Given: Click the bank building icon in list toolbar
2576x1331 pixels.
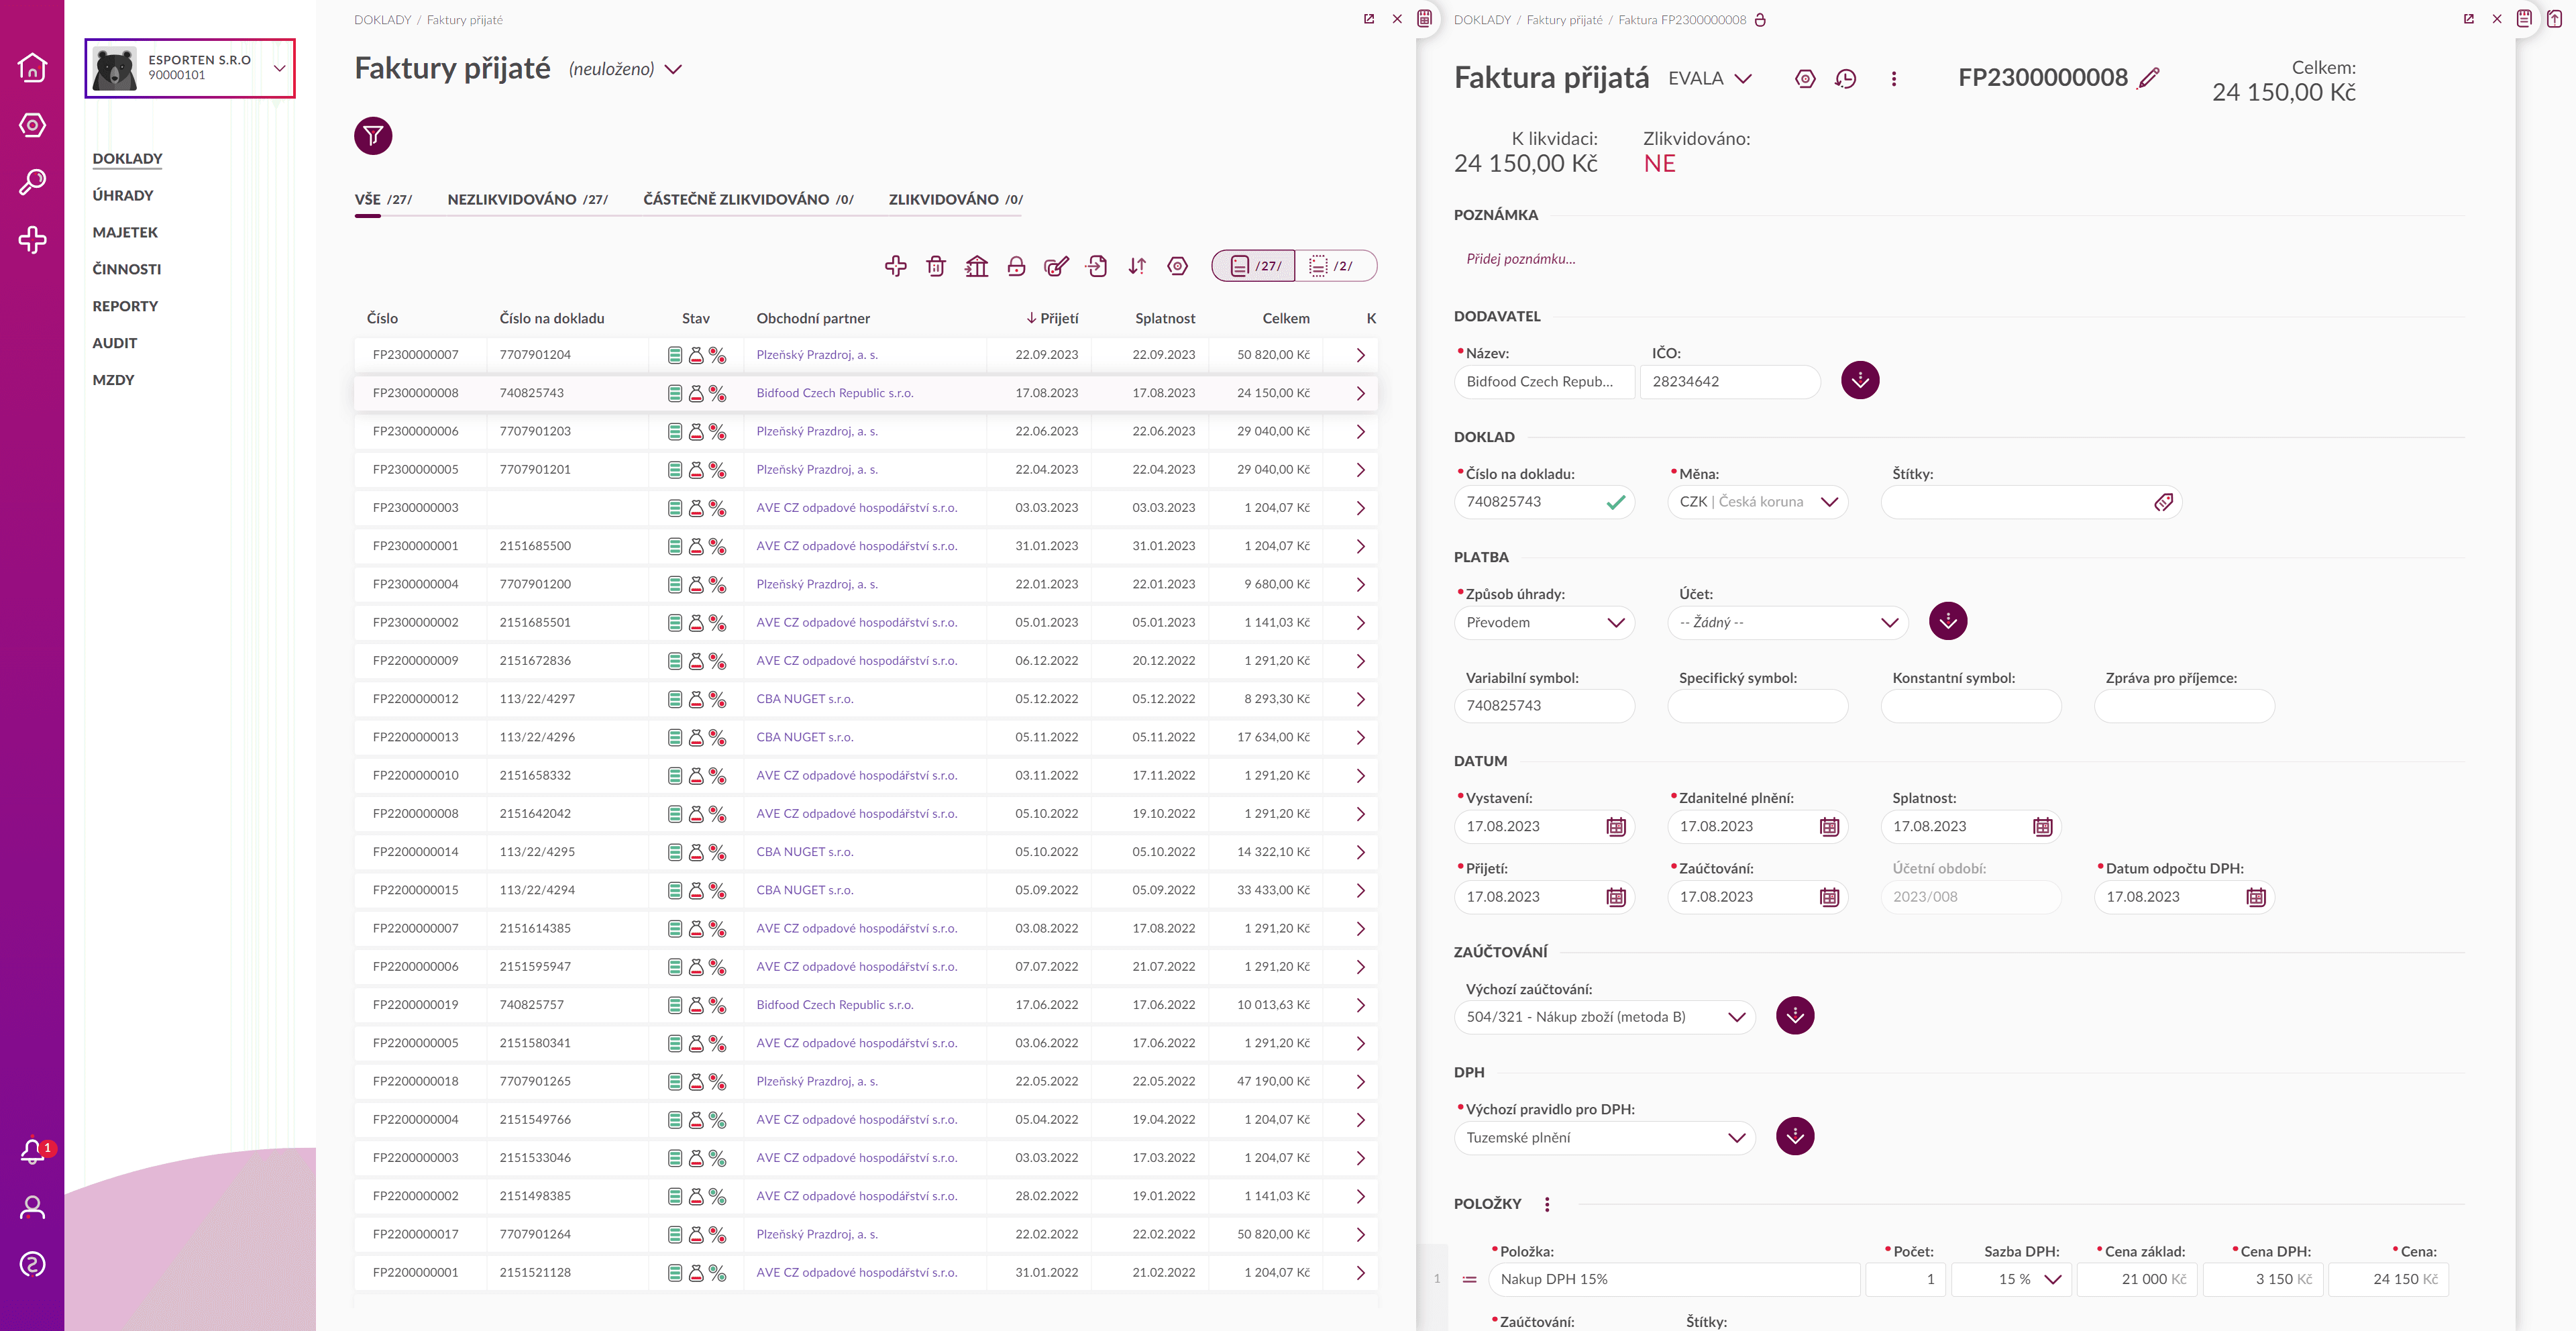Looking at the screenshot, I should click(x=976, y=266).
